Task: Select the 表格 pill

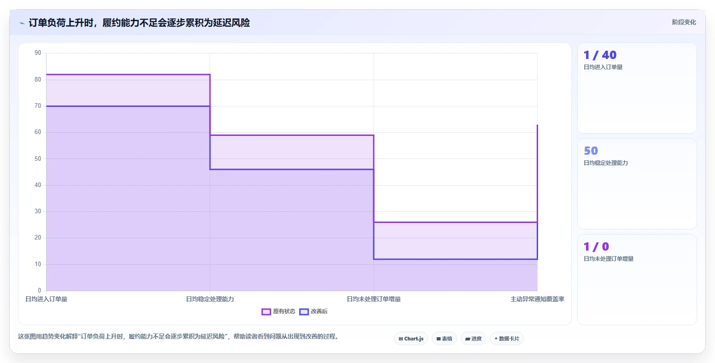Action: 445,339
